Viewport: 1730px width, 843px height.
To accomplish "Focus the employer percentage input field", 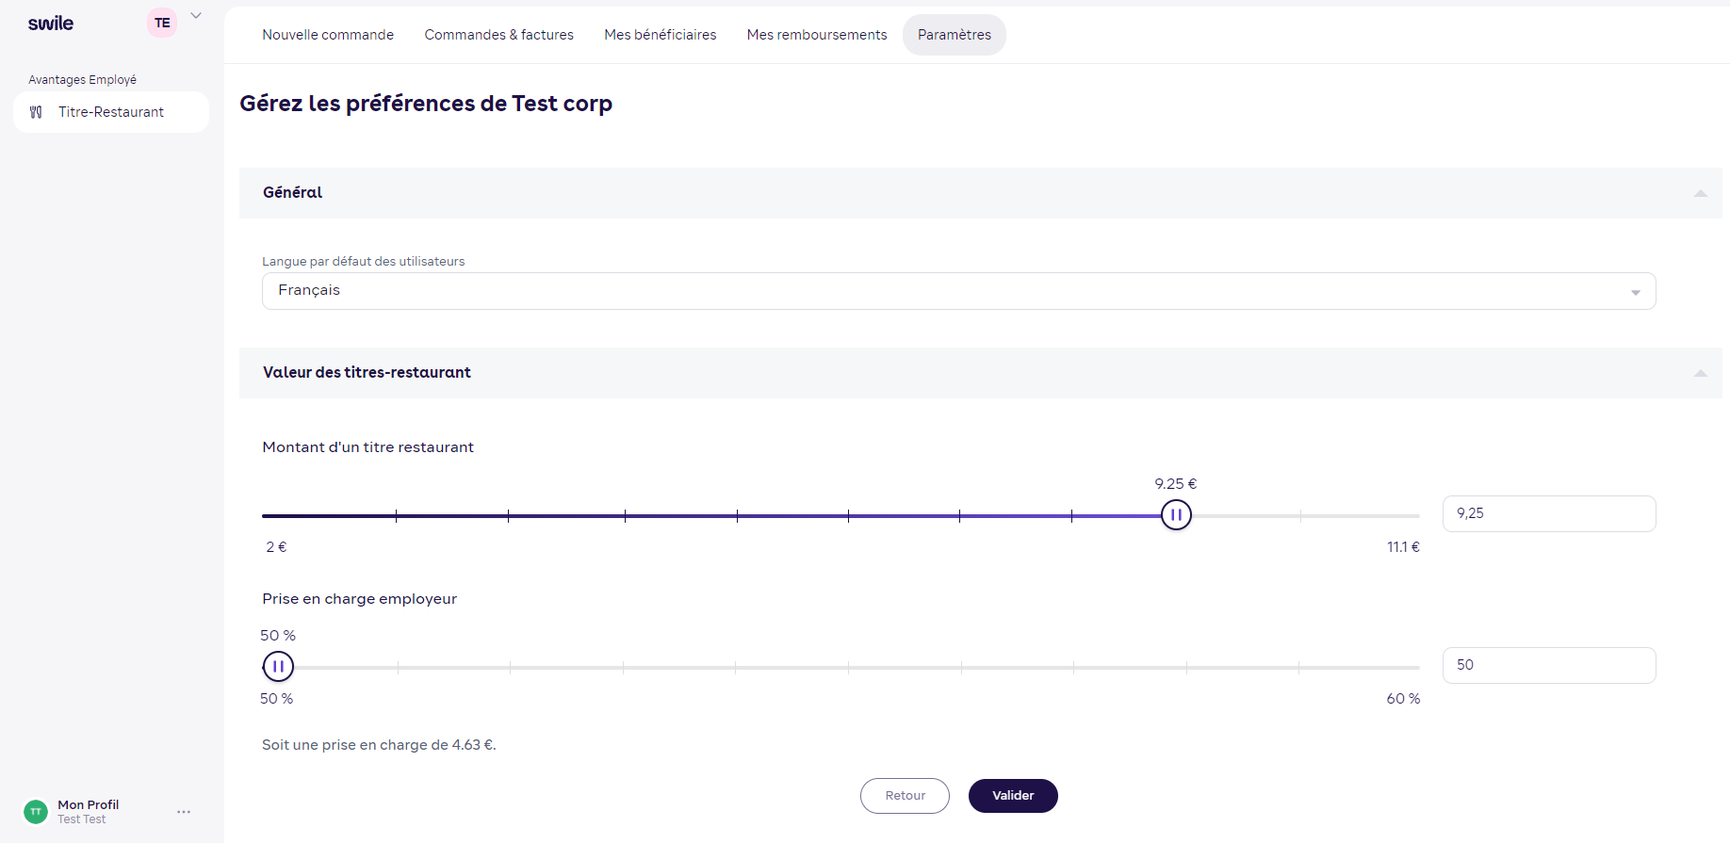I will tap(1548, 666).
